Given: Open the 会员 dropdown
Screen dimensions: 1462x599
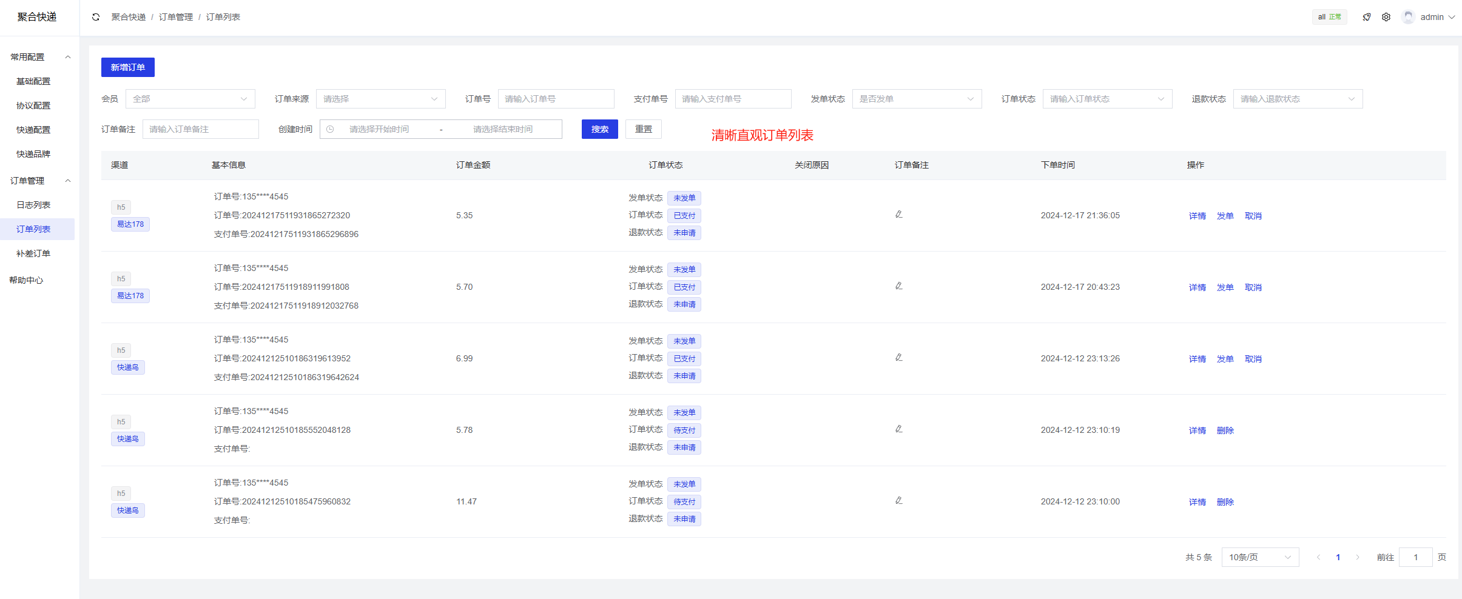Looking at the screenshot, I should click(x=190, y=99).
